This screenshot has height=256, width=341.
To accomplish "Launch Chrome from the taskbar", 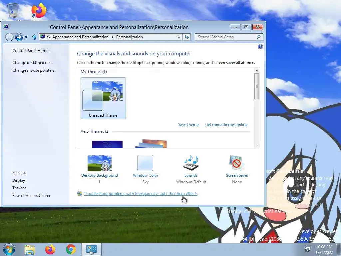I will point(71,249).
